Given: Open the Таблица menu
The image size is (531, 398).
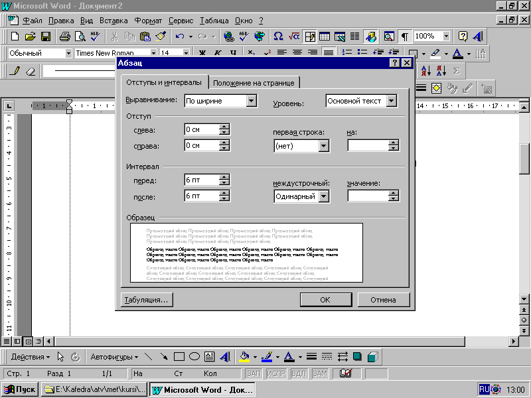Looking at the screenshot, I should 214,21.
